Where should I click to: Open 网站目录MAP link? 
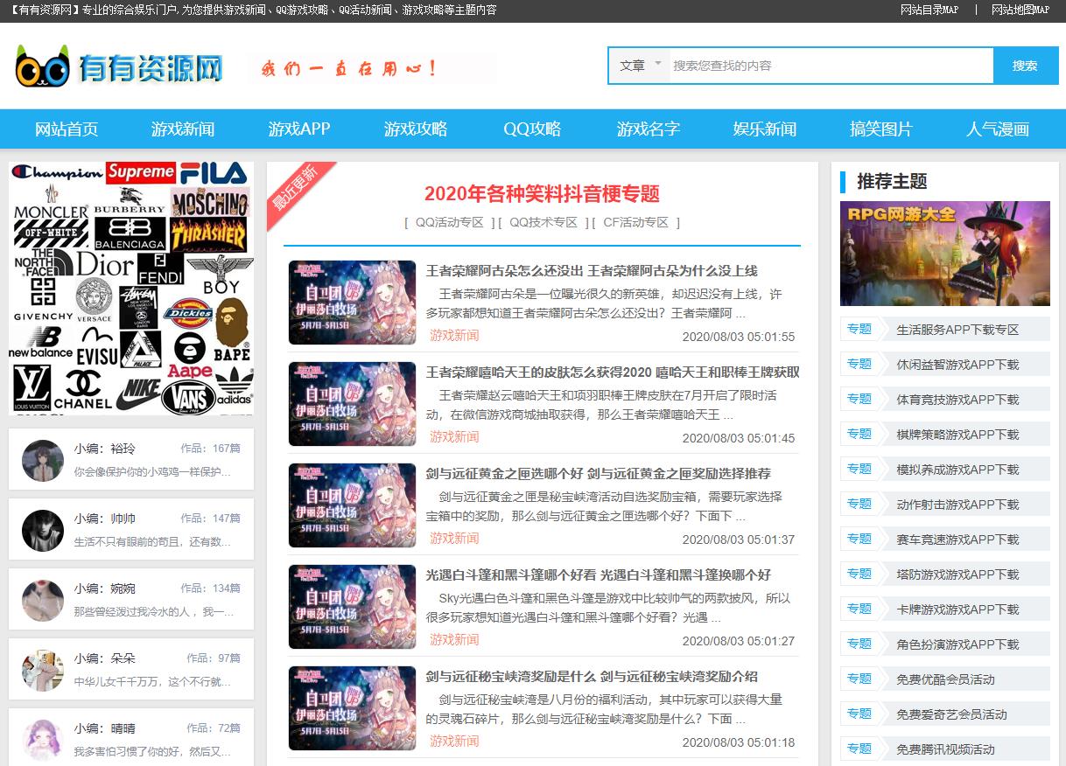tap(929, 10)
